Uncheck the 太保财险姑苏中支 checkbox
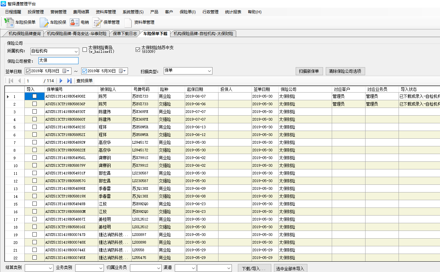The image size is (440, 272). click(138, 50)
